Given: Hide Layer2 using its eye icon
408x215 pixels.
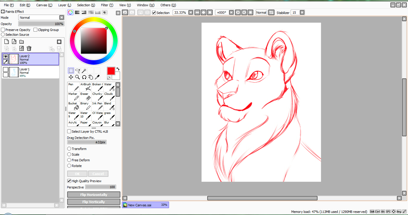Looking at the screenshot, I should [x=5, y=56].
